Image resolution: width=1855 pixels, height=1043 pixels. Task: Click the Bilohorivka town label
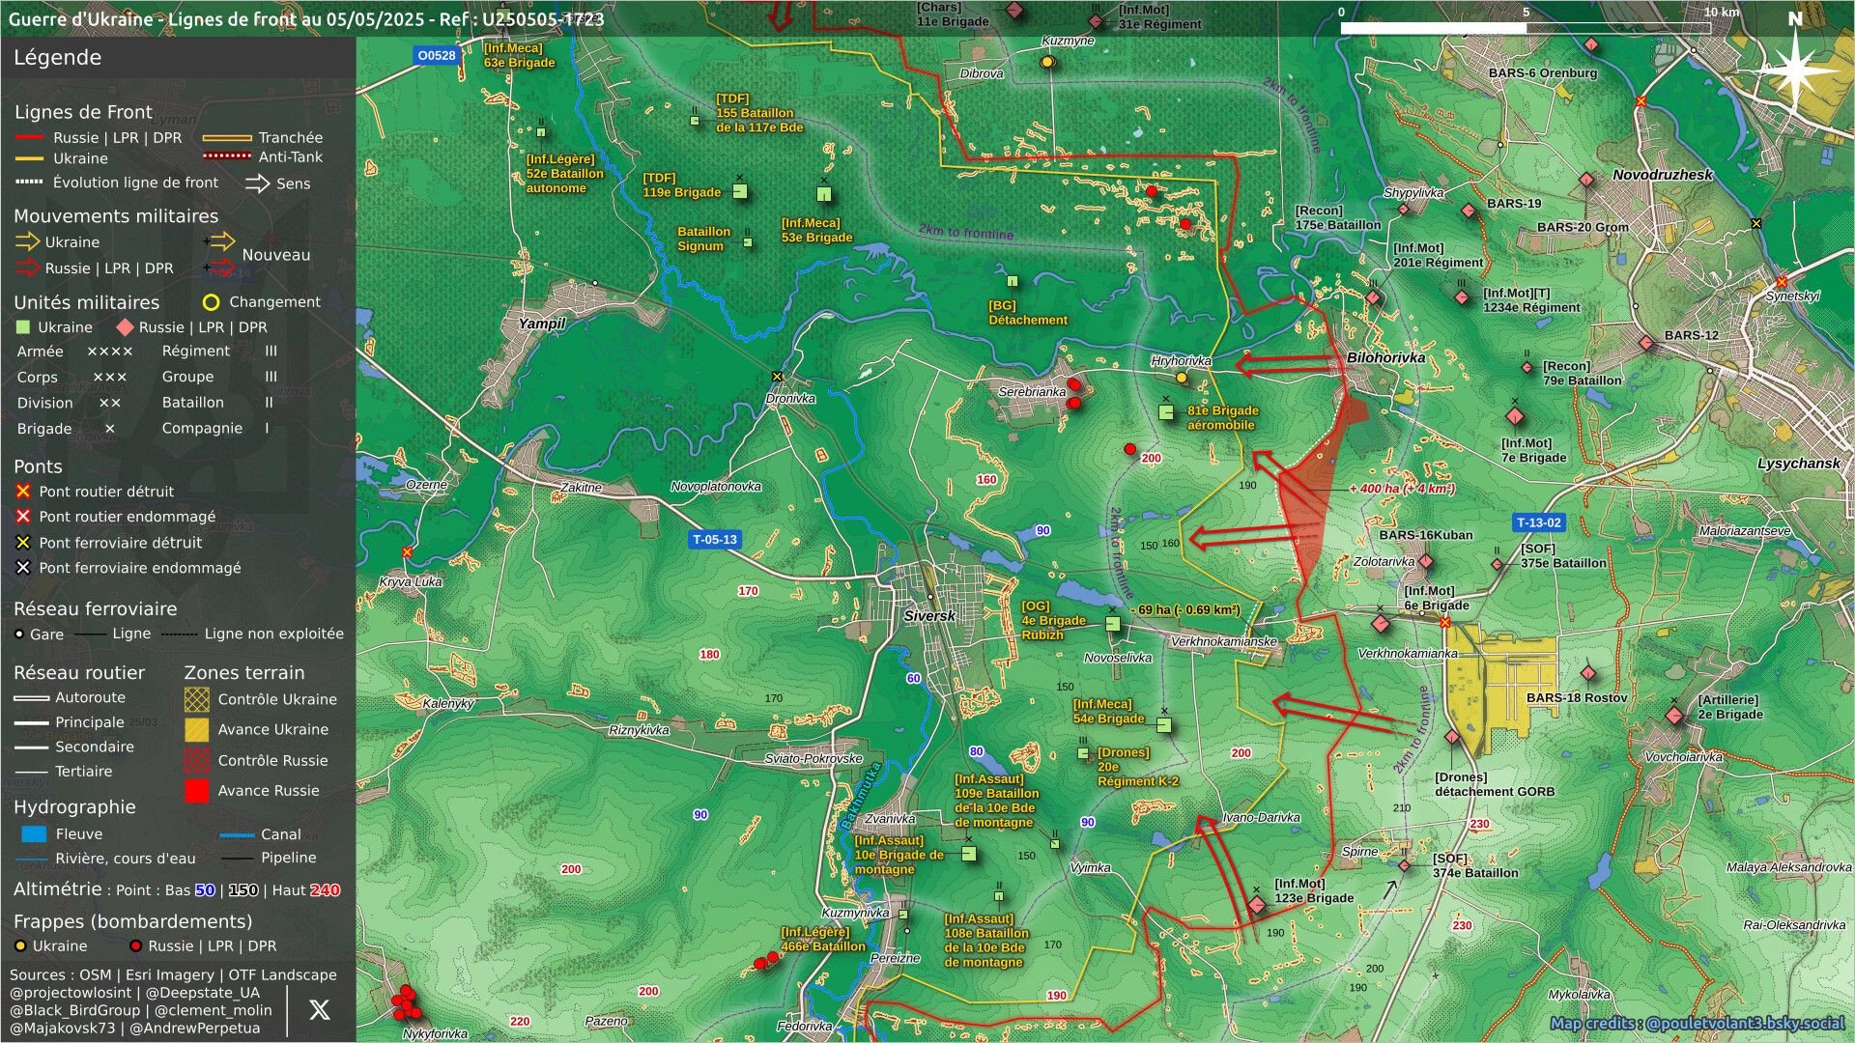(x=1386, y=357)
